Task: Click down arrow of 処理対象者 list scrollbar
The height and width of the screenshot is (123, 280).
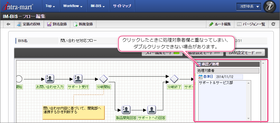Action: 248,118
